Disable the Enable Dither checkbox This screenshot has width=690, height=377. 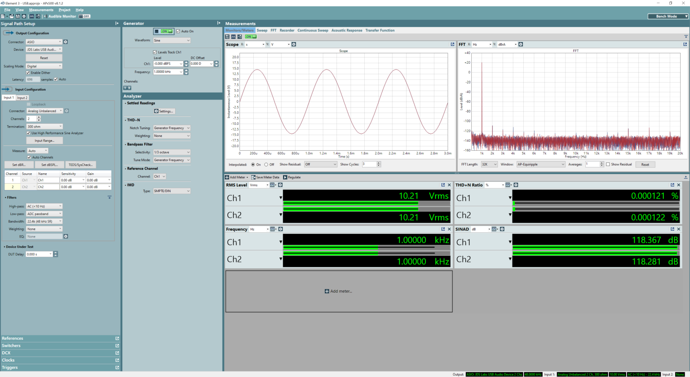coord(28,73)
